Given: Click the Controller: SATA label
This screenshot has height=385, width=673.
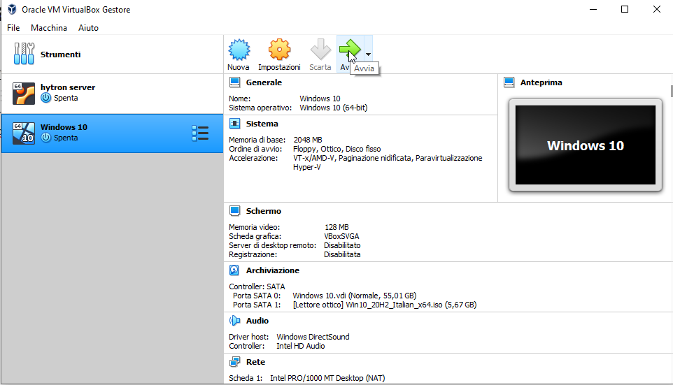Looking at the screenshot, I should tap(257, 286).
